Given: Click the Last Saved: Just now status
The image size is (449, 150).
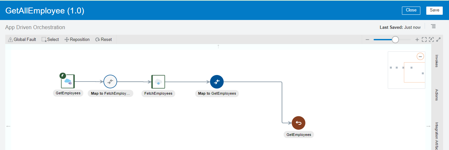Looking at the screenshot, I should (x=400, y=28).
